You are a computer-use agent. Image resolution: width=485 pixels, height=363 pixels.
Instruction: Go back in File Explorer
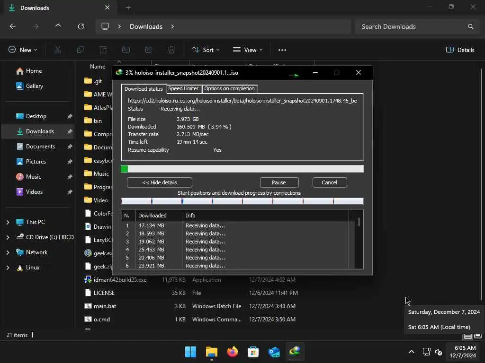(13, 26)
